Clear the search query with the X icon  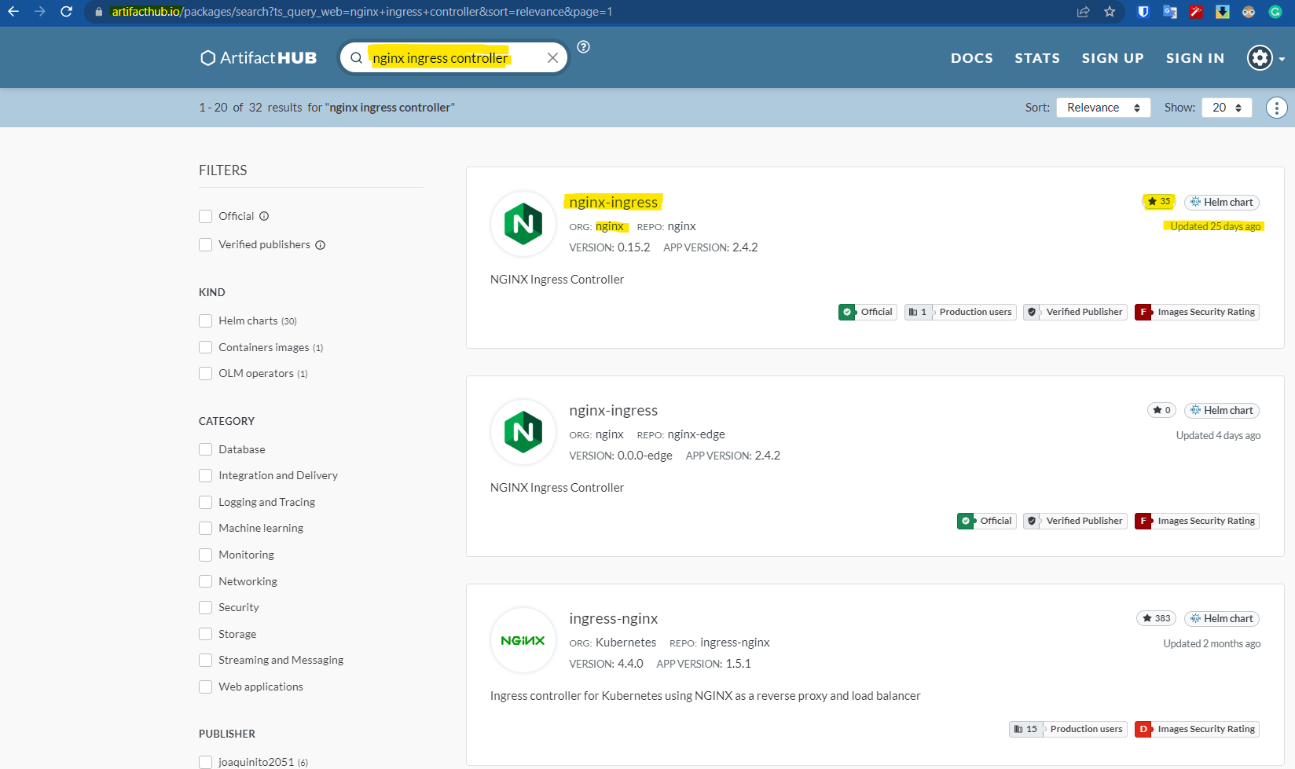[552, 57]
